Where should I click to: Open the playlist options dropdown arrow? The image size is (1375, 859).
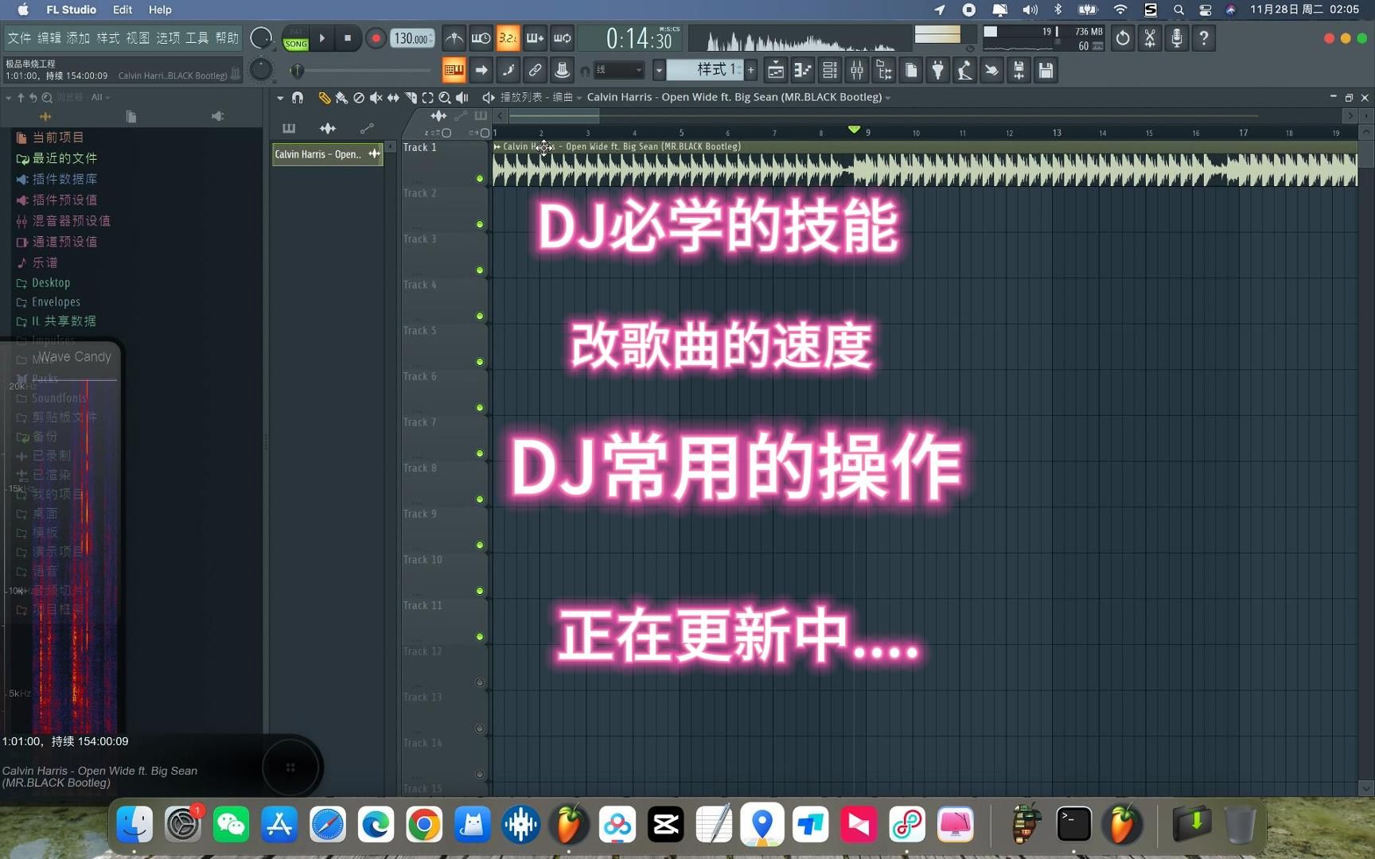(x=280, y=97)
